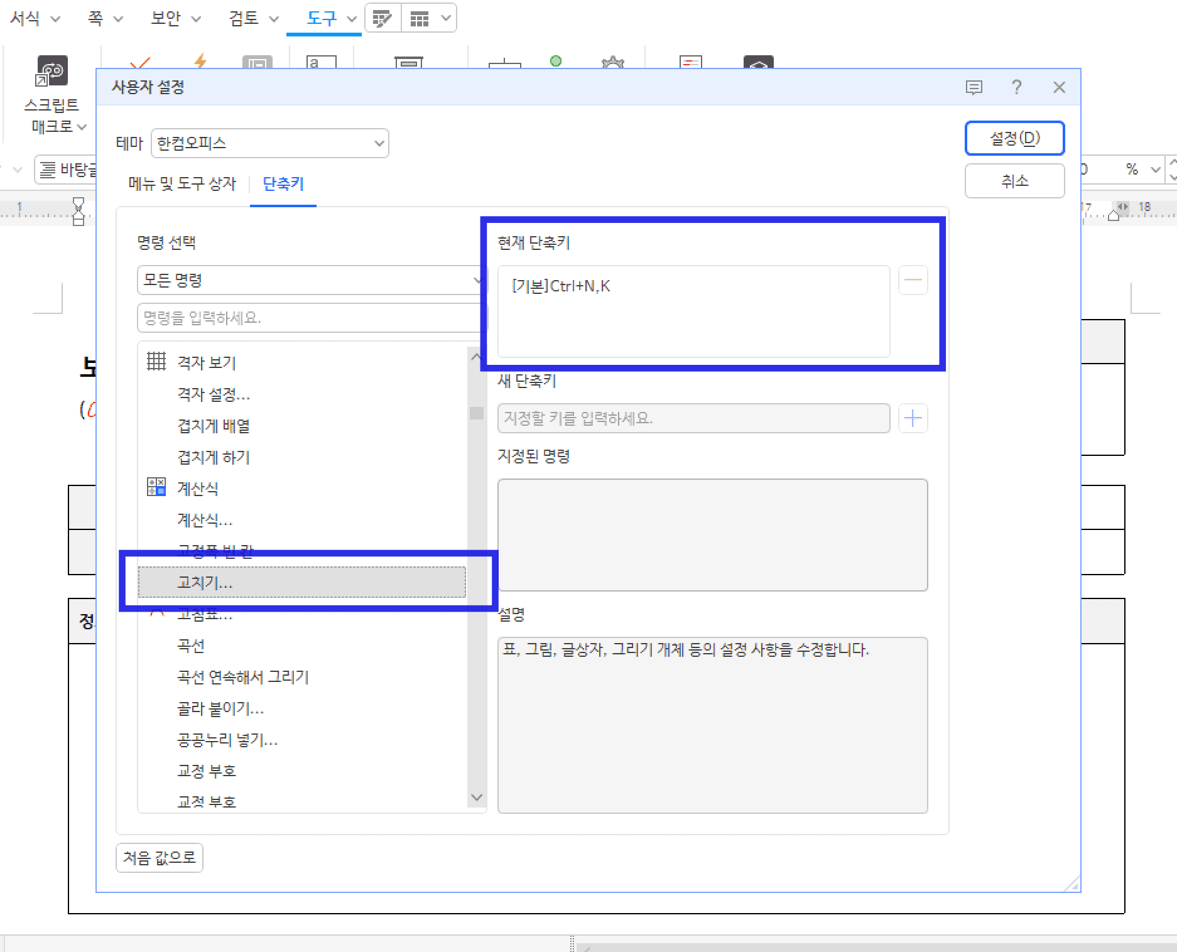Click the 설정(D) confirm button

[1014, 138]
